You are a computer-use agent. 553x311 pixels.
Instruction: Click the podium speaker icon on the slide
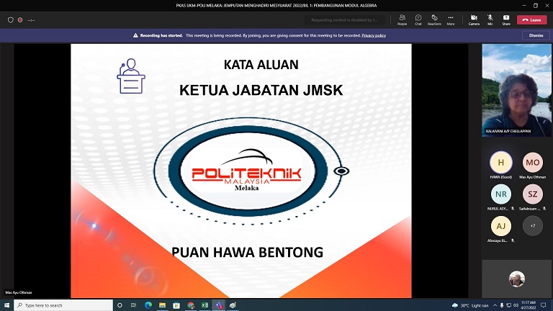[131, 76]
